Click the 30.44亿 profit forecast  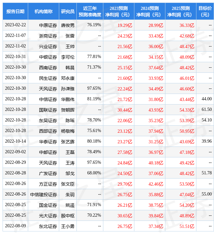tap(125, 110)
